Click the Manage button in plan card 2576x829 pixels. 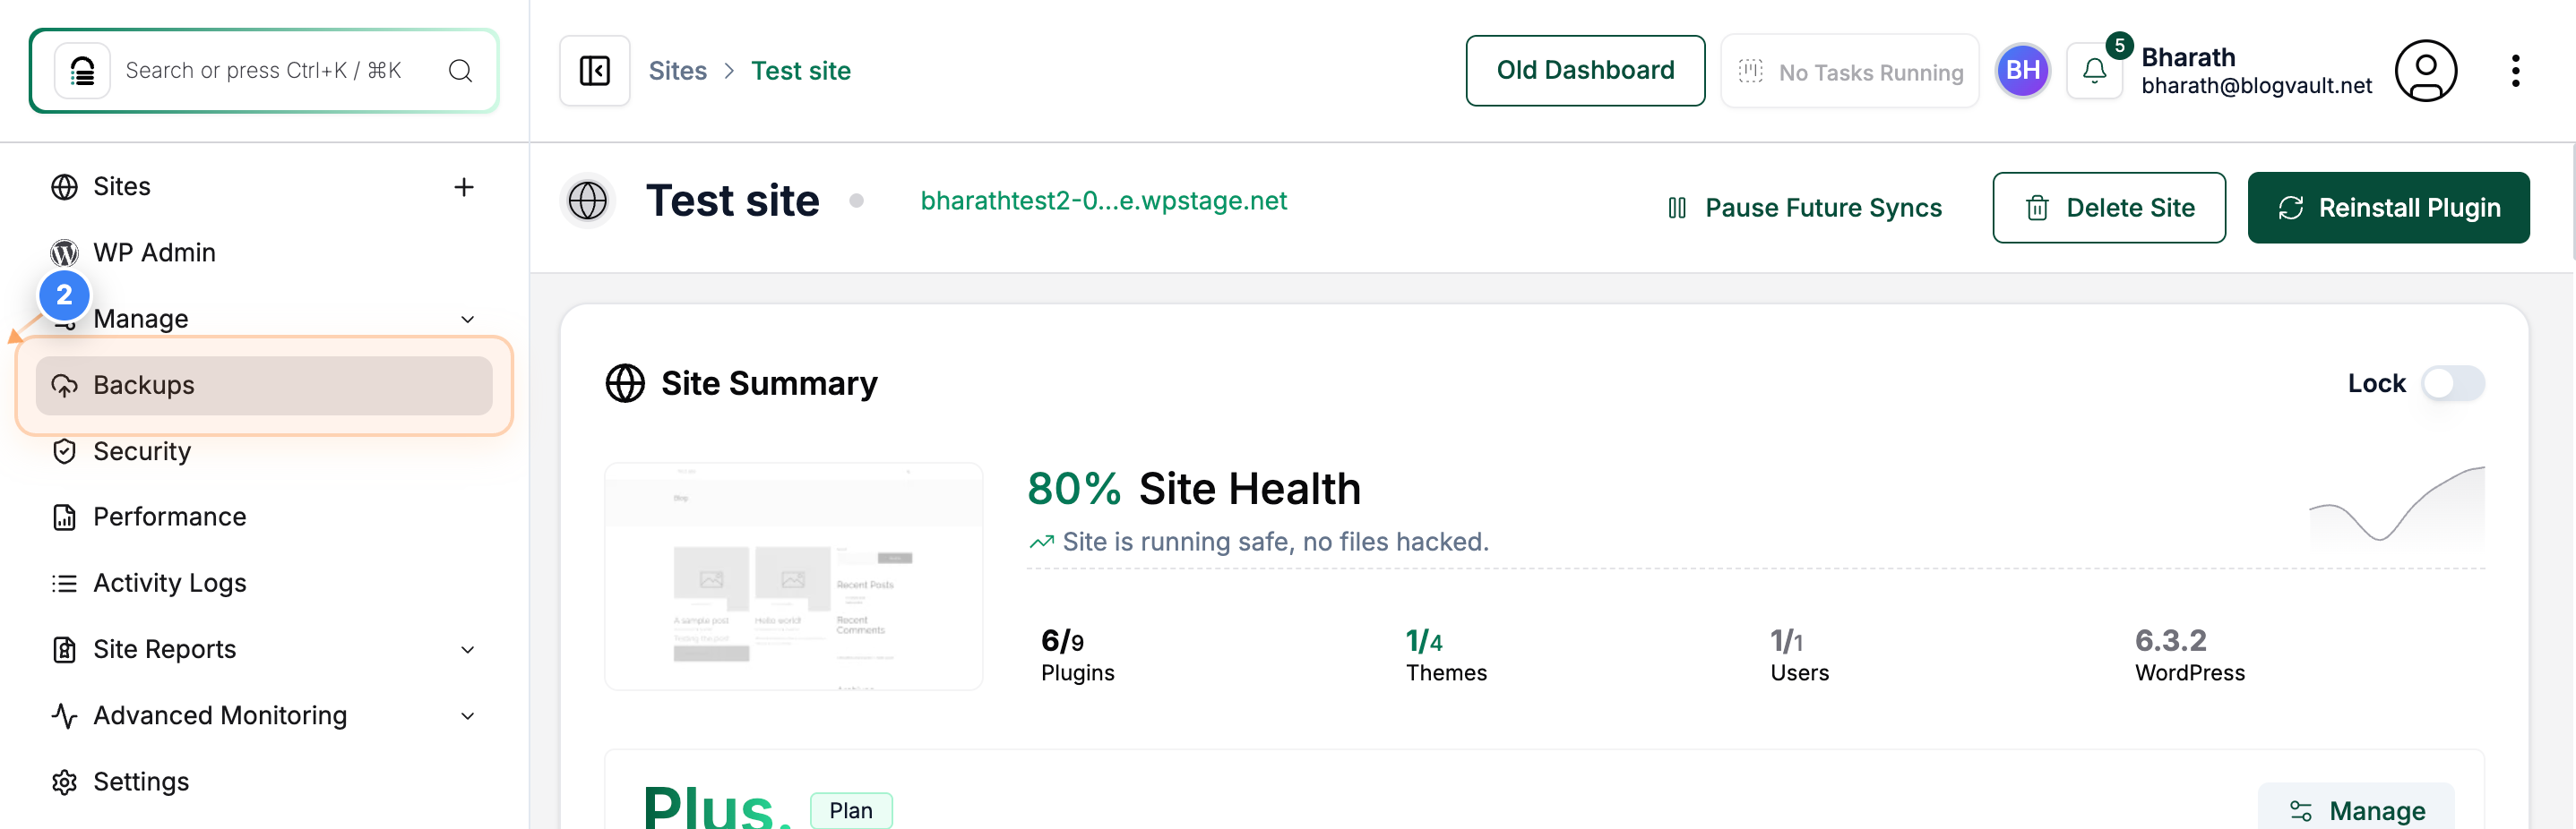pos(2356,809)
